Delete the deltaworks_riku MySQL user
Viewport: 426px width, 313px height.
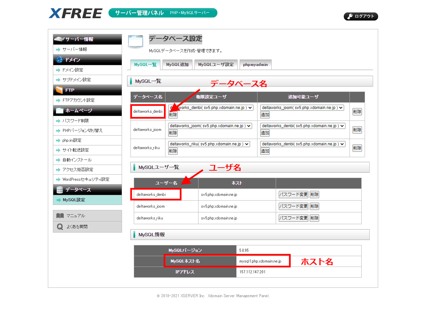coord(314,218)
